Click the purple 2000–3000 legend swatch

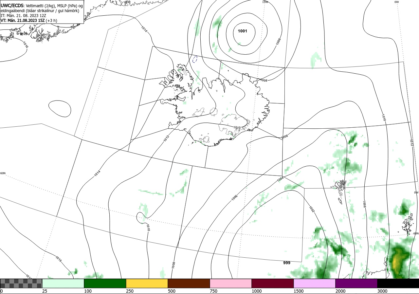(356, 283)
